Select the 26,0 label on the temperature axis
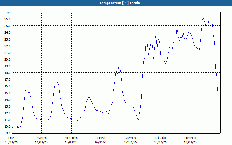The width and height of the screenshot is (232, 145). click(7, 19)
